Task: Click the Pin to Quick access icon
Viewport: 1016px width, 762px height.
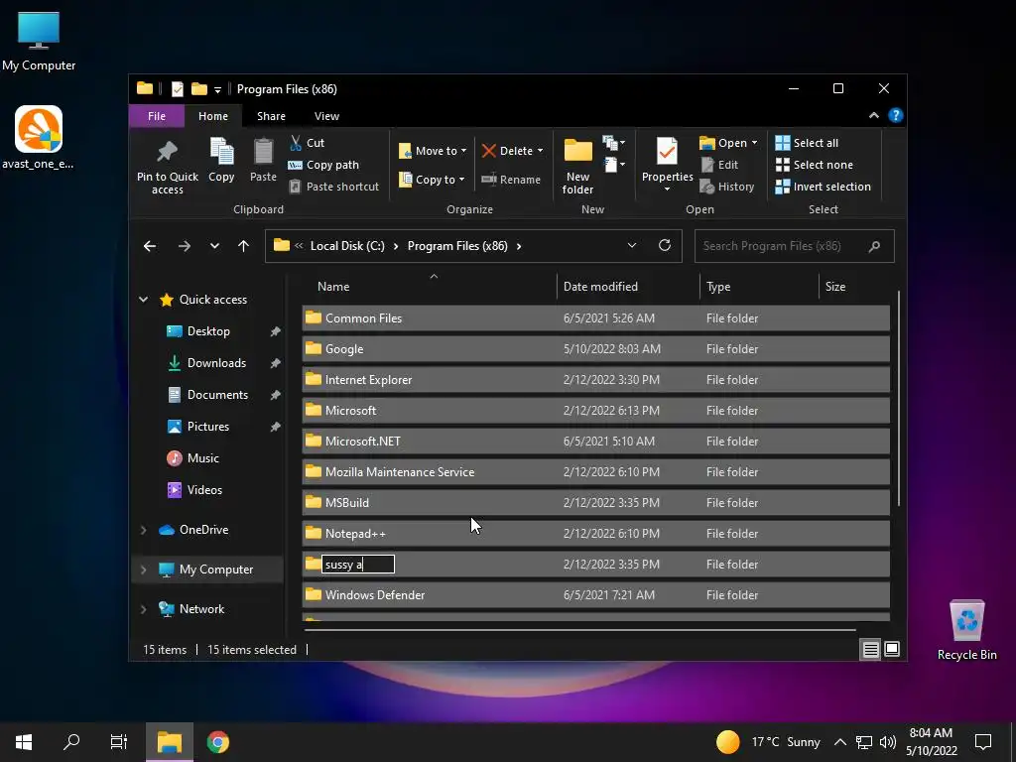Action: pyautogui.click(x=167, y=152)
